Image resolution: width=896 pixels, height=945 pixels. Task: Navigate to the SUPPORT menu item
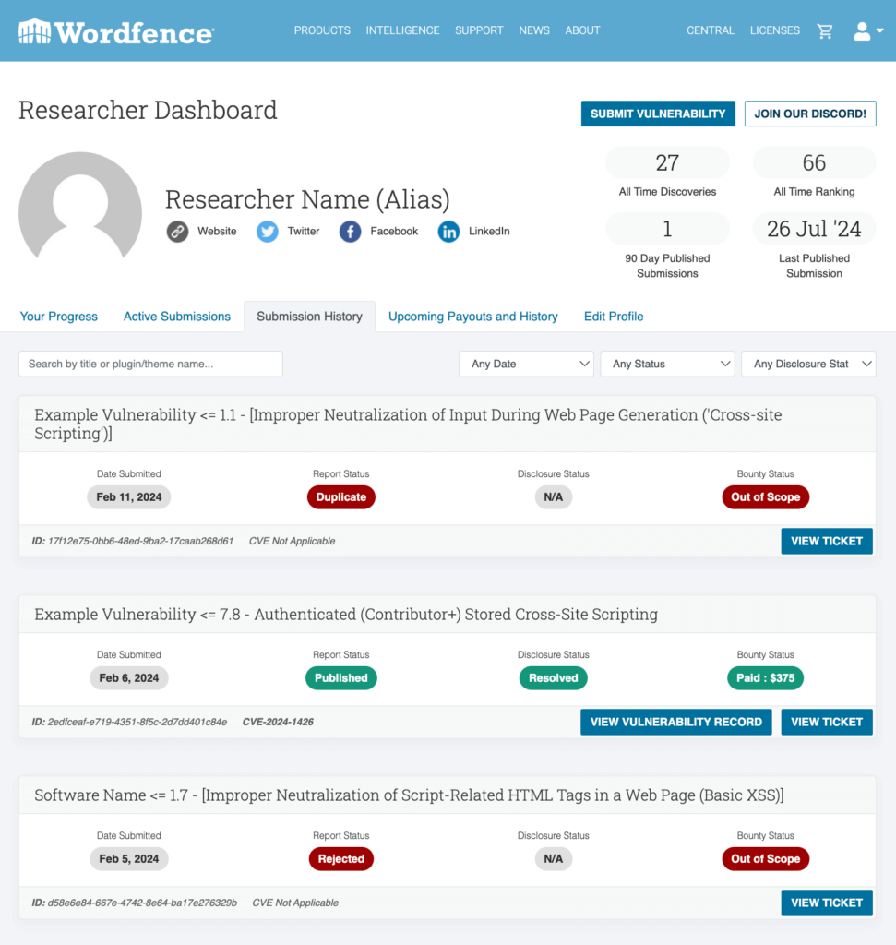[x=479, y=30]
